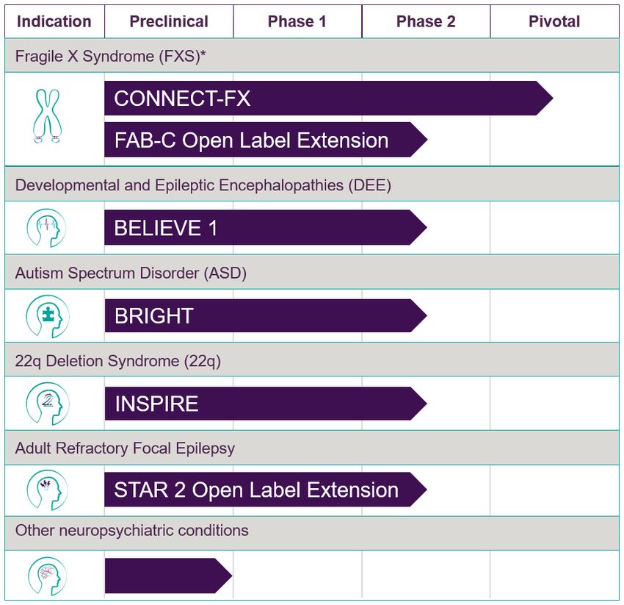Click the Fragile X Syndrome (FXS) section heading
Image resolution: width=624 pixels, height=605 pixels.
tap(111, 56)
